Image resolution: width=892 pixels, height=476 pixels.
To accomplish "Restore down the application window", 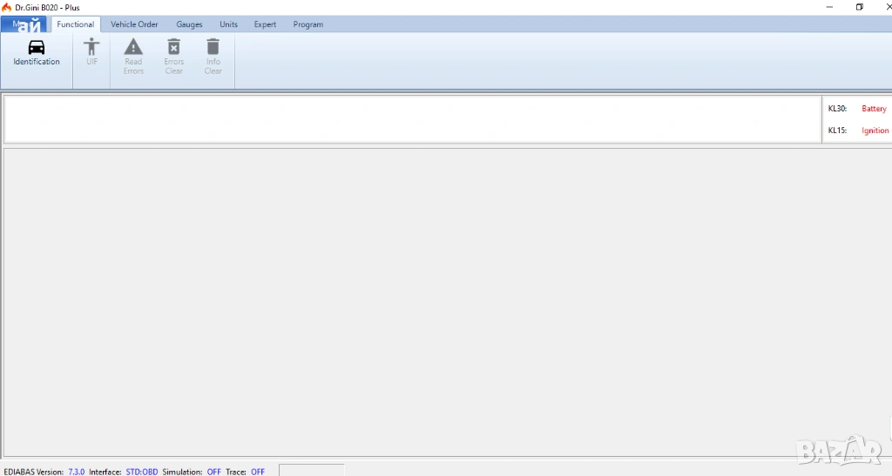I will point(859,7).
